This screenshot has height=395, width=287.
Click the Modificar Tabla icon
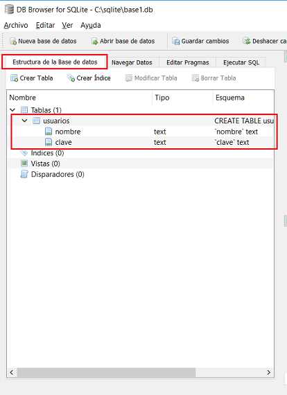[x=129, y=78]
